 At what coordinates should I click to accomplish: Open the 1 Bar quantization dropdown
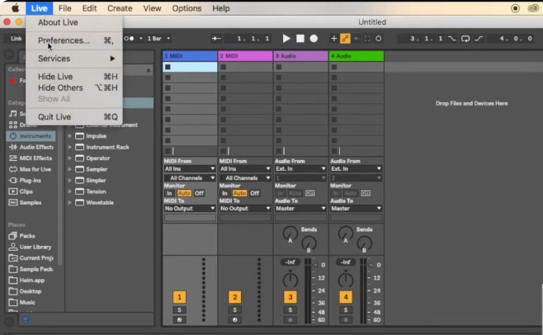coord(158,39)
